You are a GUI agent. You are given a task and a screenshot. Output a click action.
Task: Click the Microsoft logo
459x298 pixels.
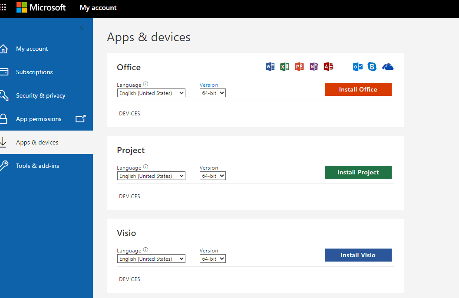pyautogui.click(x=41, y=7)
